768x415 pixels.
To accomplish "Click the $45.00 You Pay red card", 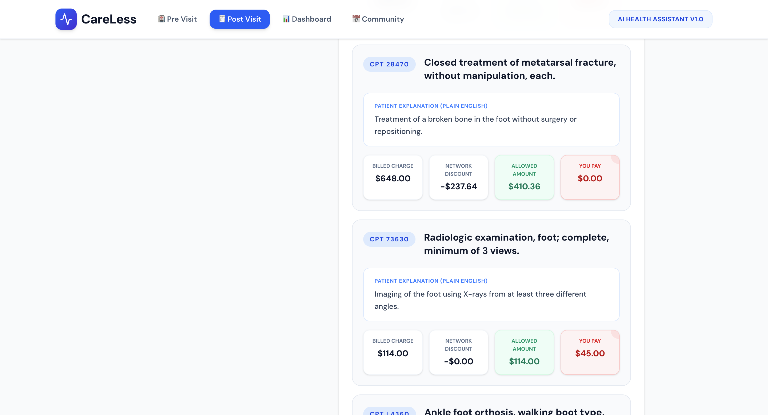I will [x=589, y=352].
